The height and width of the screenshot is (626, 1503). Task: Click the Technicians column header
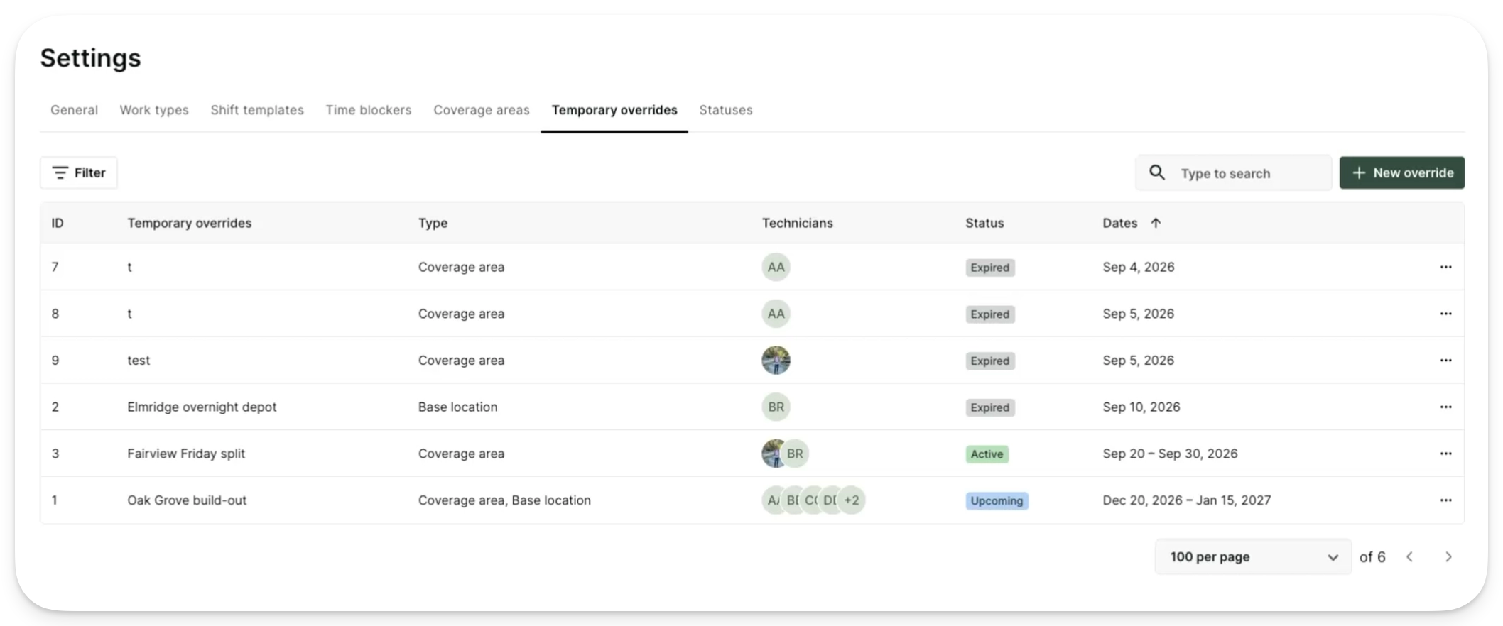tap(798, 223)
